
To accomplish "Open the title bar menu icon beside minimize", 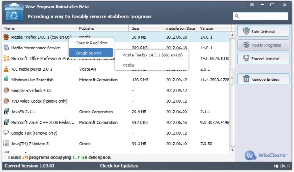I will (253, 5).
